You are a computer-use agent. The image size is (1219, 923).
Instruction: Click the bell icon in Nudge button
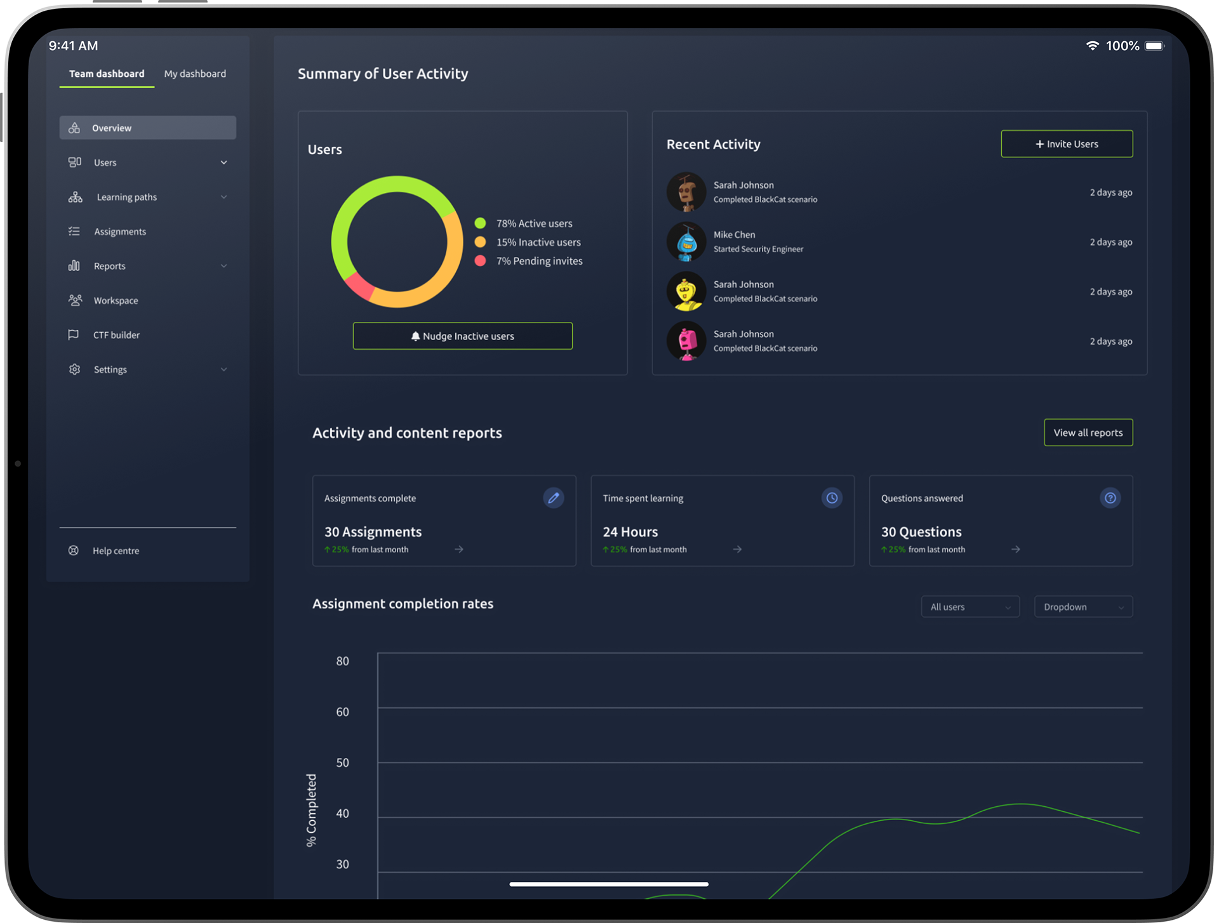(415, 336)
